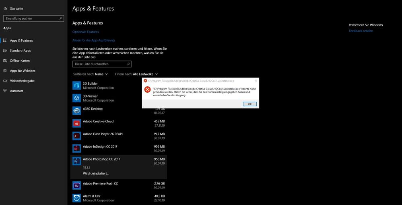Go to Startseite

[x=33, y=9]
